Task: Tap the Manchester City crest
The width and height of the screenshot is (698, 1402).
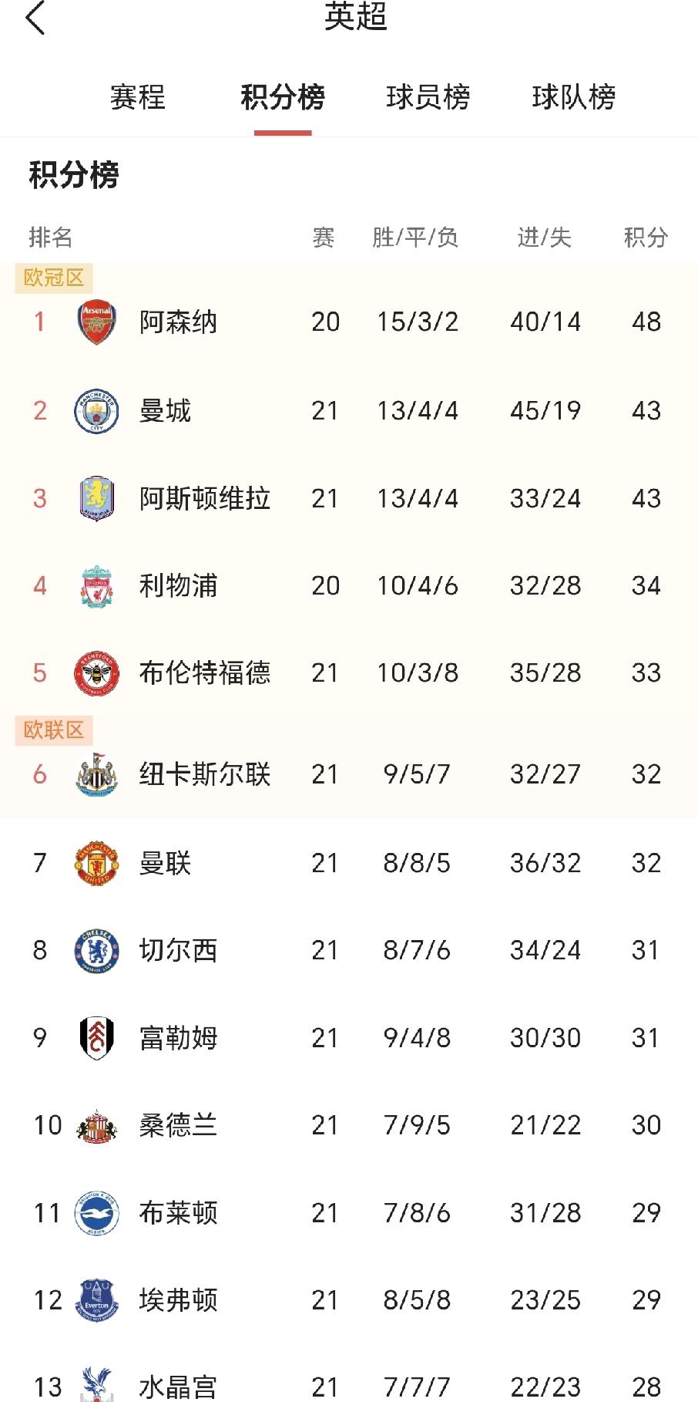Action: pos(96,411)
